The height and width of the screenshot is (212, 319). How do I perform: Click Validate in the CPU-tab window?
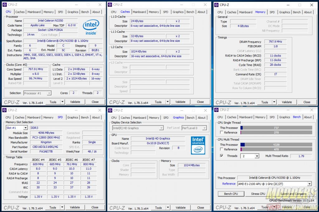pos(75,102)
